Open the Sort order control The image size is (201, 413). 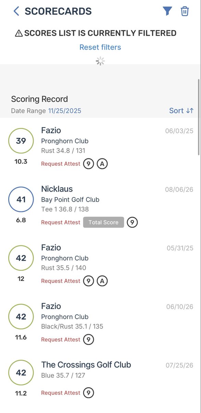click(181, 110)
